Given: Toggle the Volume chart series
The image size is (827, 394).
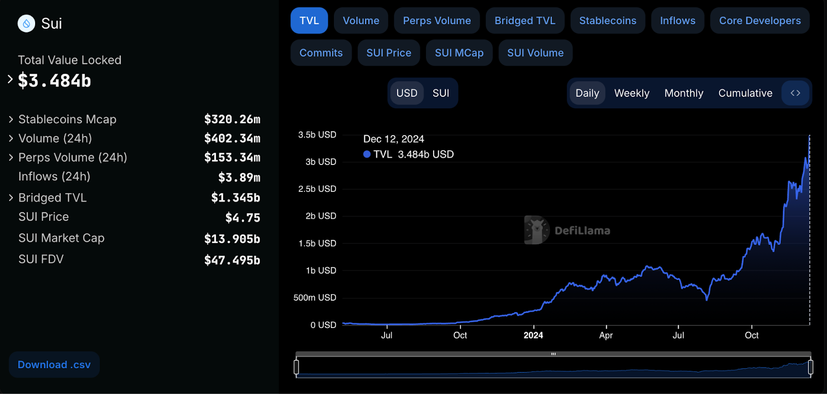Looking at the screenshot, I should 361,21.
